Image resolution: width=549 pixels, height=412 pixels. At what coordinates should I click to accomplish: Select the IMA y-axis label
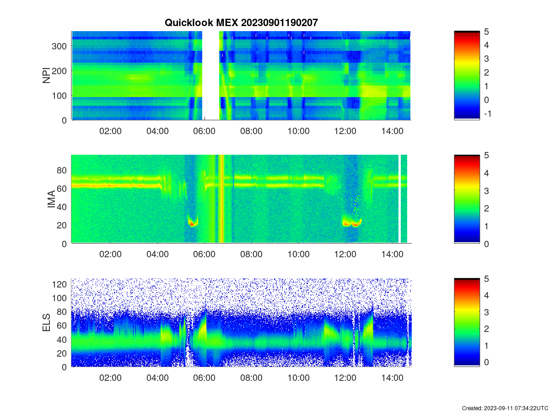tap(51, 200)
